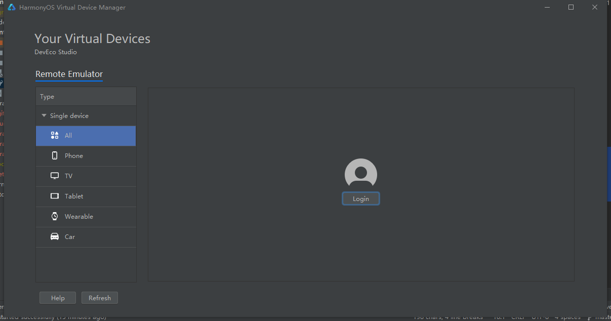Image resolution: width=611 pixels, height=321 pixels.
Task: Select the All devices grid icon
Action: click(x=55, y=136)
